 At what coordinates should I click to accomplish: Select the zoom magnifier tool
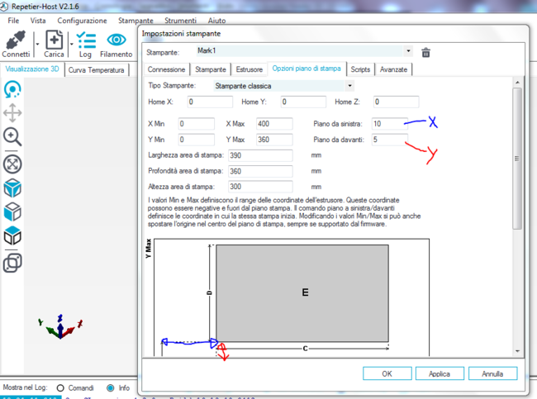pyautogui.click(x=12, y=136)
